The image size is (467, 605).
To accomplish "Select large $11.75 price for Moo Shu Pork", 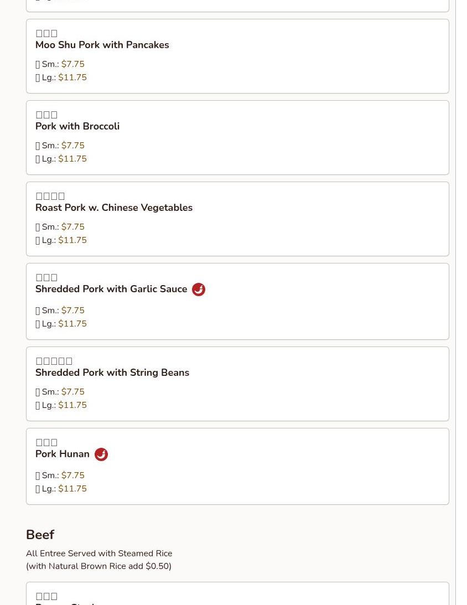I will pyautogui.click(x=61, y=77).
